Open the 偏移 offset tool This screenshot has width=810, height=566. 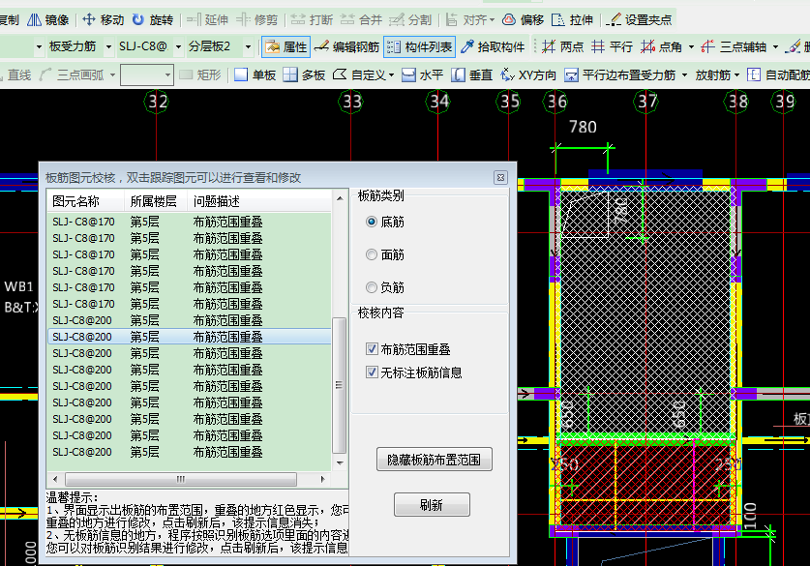tap(524, 19)
